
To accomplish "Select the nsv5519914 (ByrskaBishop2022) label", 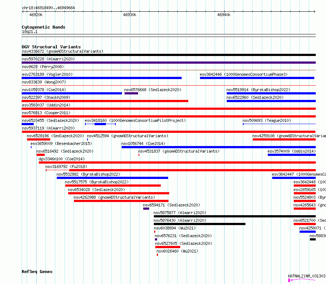I will [258, 90].
